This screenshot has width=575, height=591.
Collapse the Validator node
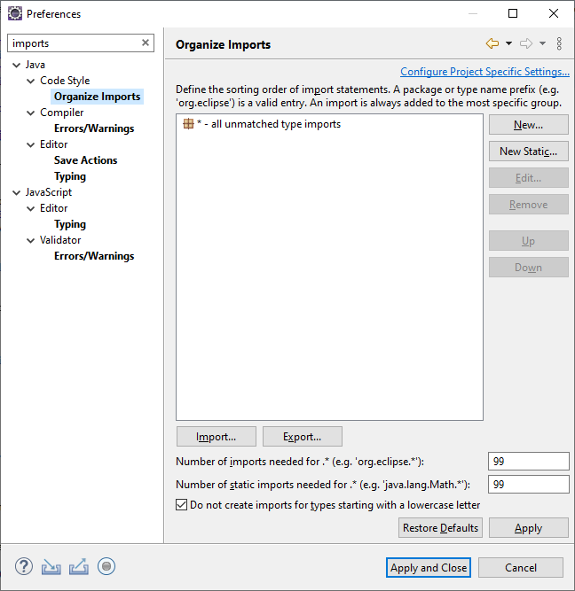pyautogui.click(x=30, y=240)
